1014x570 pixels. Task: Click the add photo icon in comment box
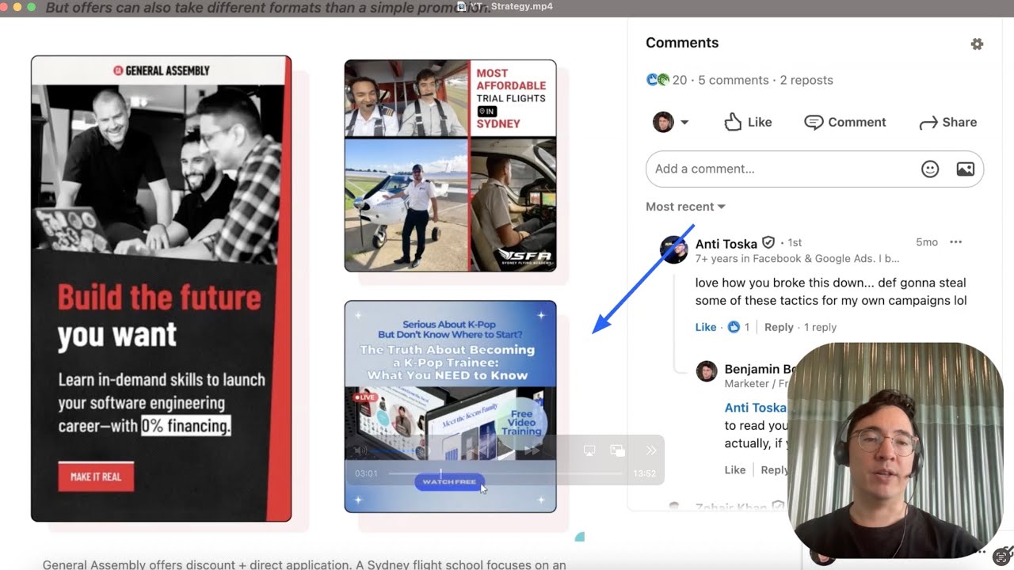click(965, 169)
